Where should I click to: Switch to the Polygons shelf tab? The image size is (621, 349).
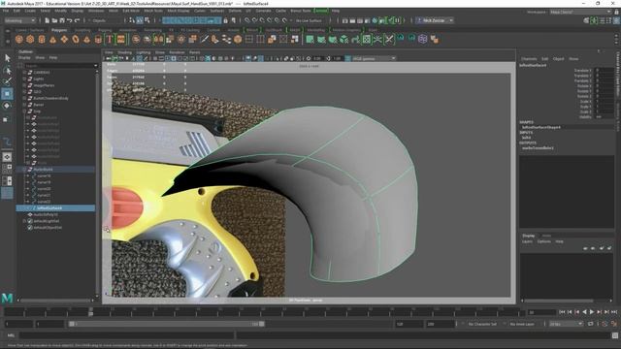pos(59,30)
